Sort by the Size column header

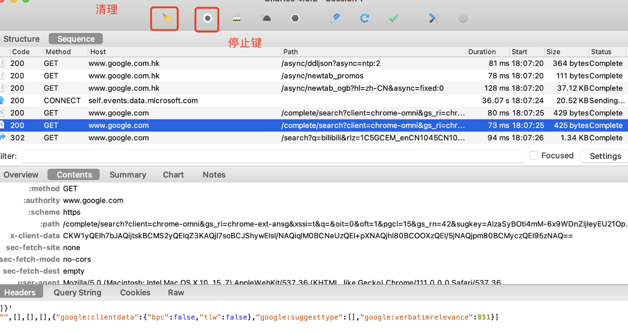553,52
